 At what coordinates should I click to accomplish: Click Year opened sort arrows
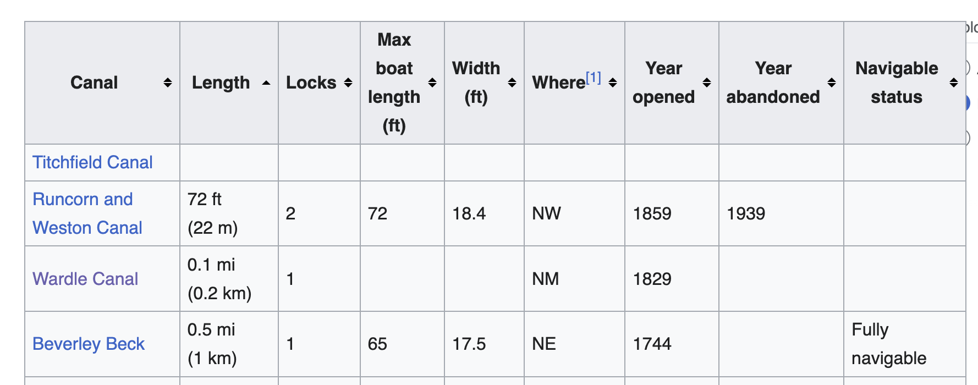click(707, 83)
